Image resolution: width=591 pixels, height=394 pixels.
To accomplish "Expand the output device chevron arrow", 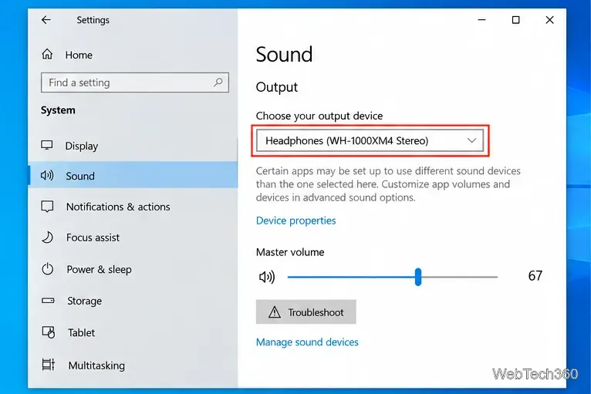I will pos(471,140).
